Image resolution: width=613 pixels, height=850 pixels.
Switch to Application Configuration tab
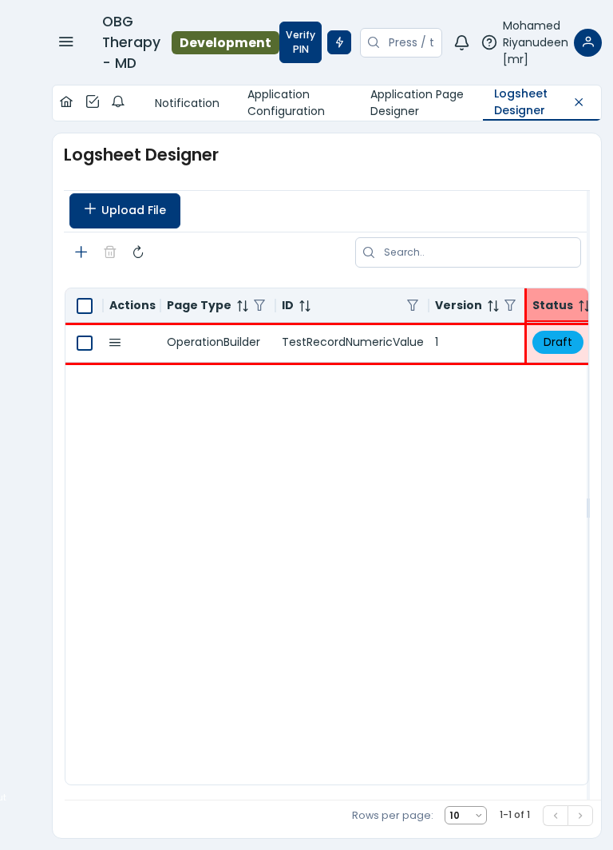[x=286, y=103]
